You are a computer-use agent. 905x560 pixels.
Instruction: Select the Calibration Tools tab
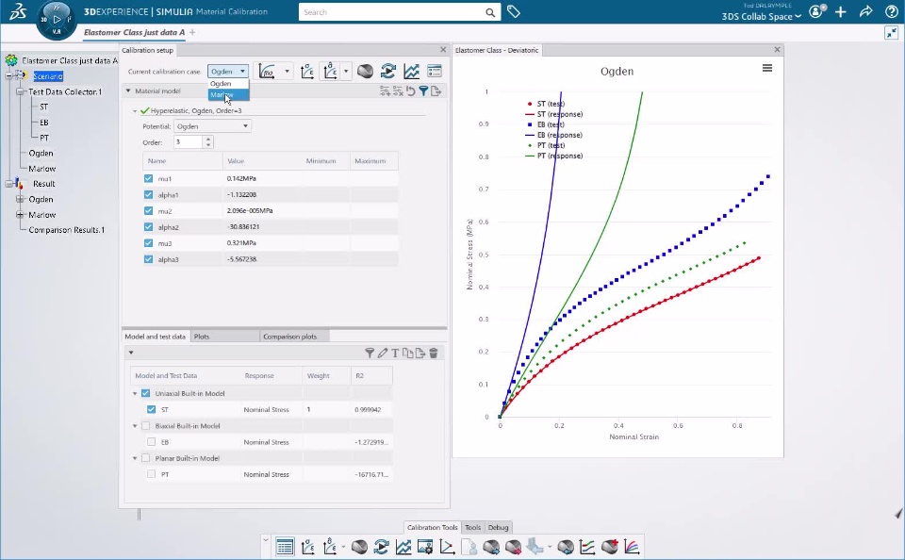pos(433,527)
